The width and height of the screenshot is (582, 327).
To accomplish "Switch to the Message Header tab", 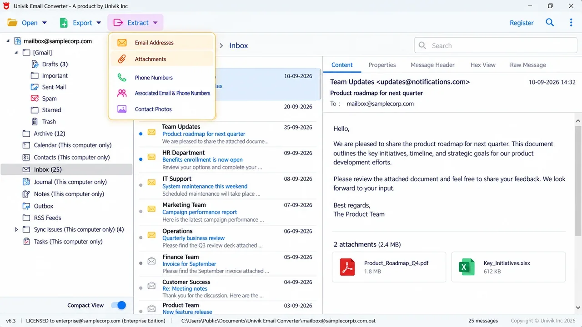I will click(432, 65).
